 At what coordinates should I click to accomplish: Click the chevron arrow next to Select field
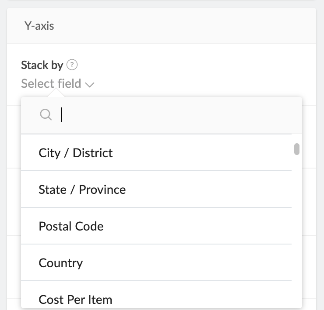[90, 84]
